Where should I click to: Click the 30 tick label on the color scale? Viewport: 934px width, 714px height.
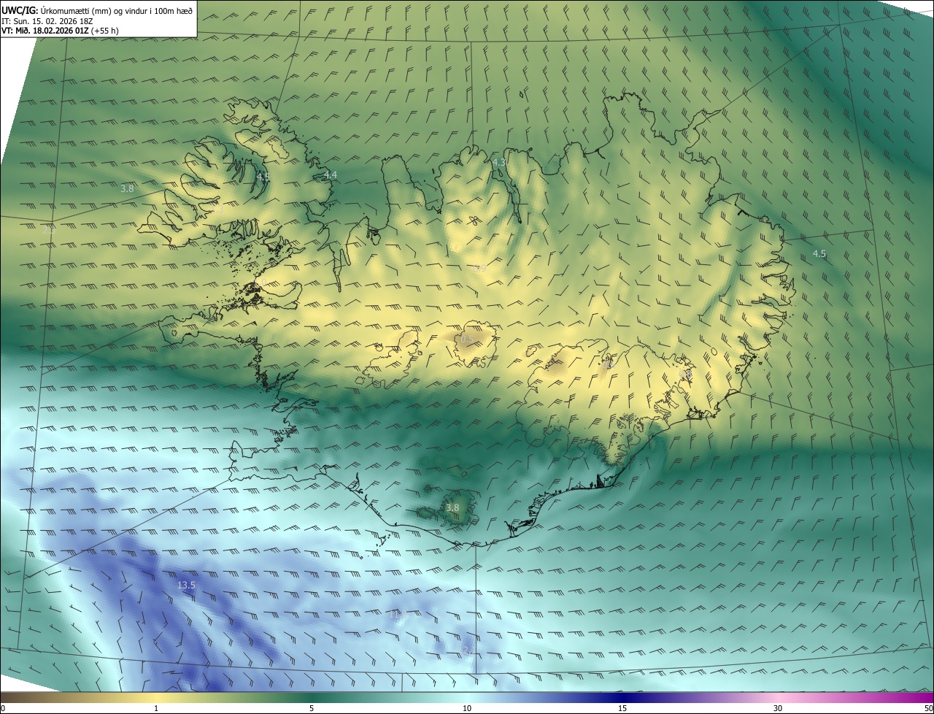coord(778,708)
